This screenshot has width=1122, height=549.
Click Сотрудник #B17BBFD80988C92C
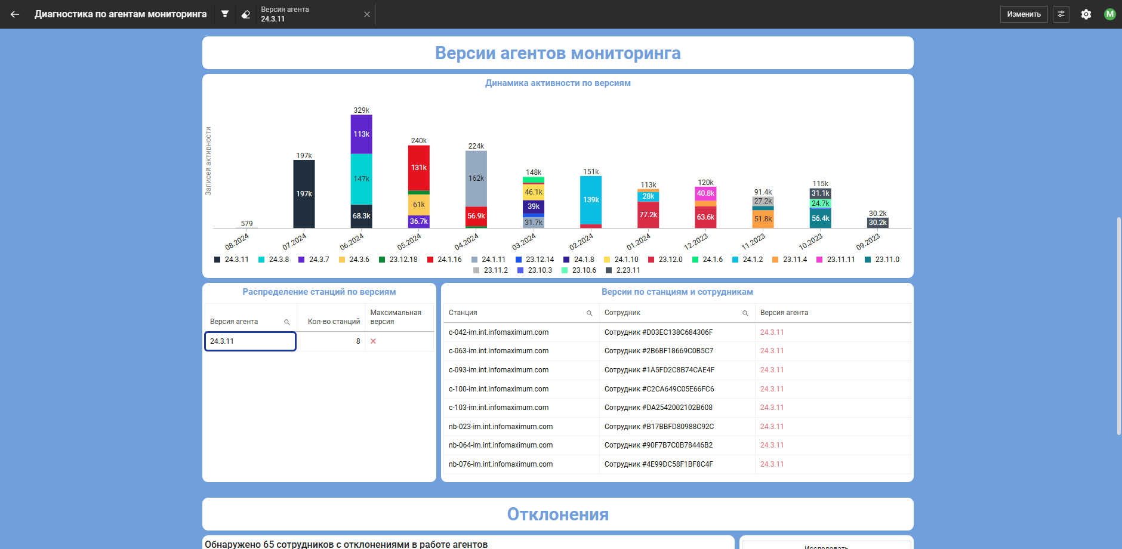point(659,427)
